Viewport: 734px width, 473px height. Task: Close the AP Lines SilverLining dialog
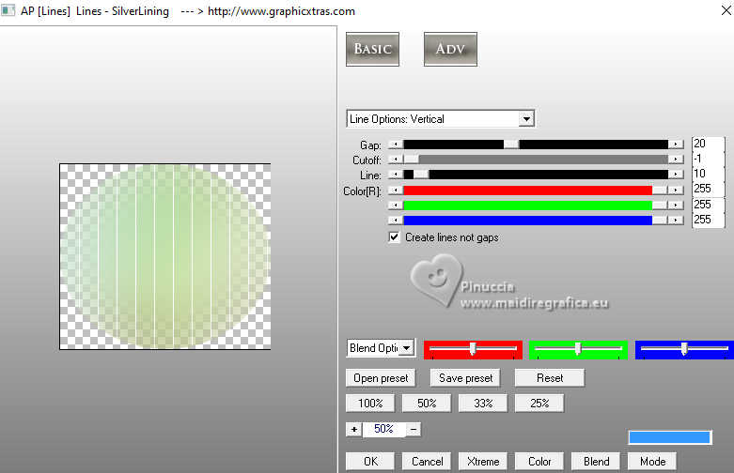(726, 10)
